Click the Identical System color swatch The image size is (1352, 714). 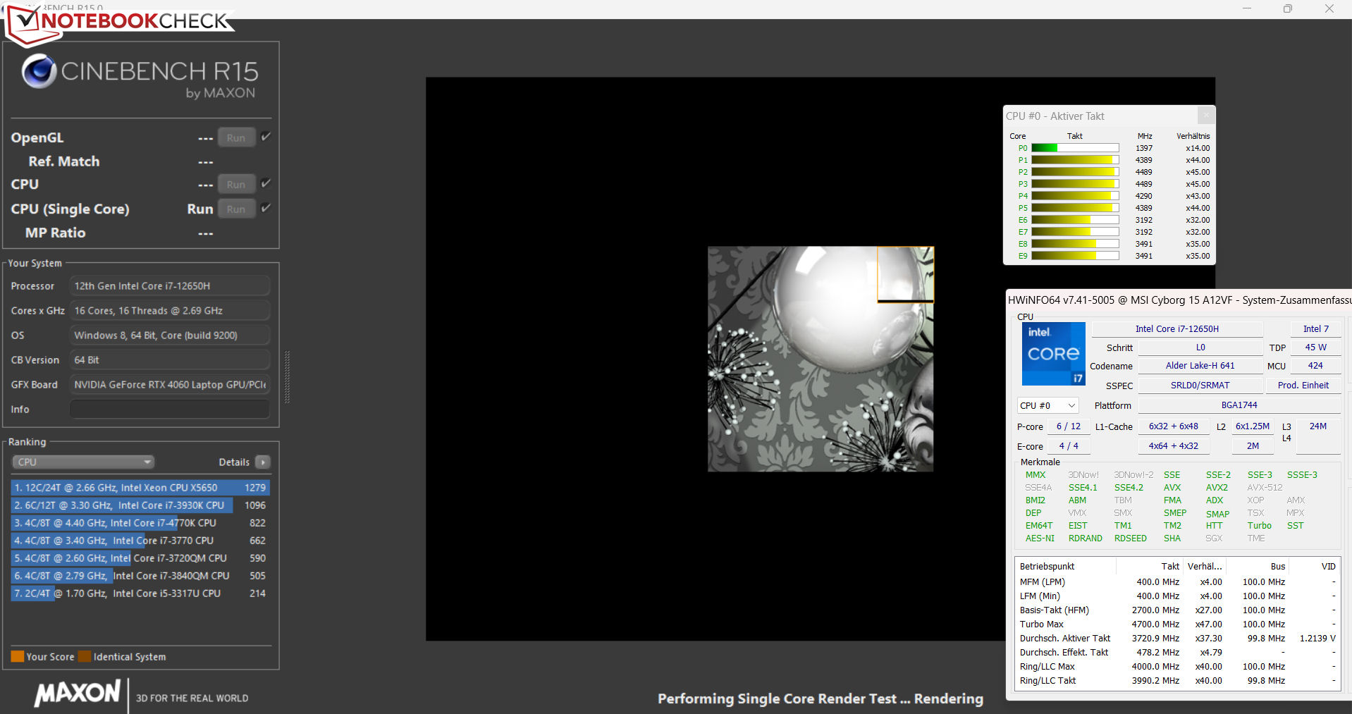(x=85, y=656)
